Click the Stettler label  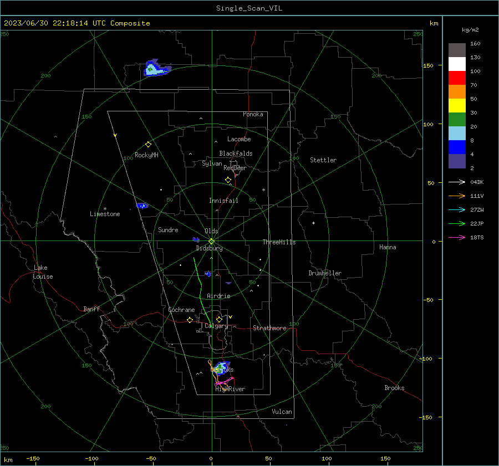323,160
